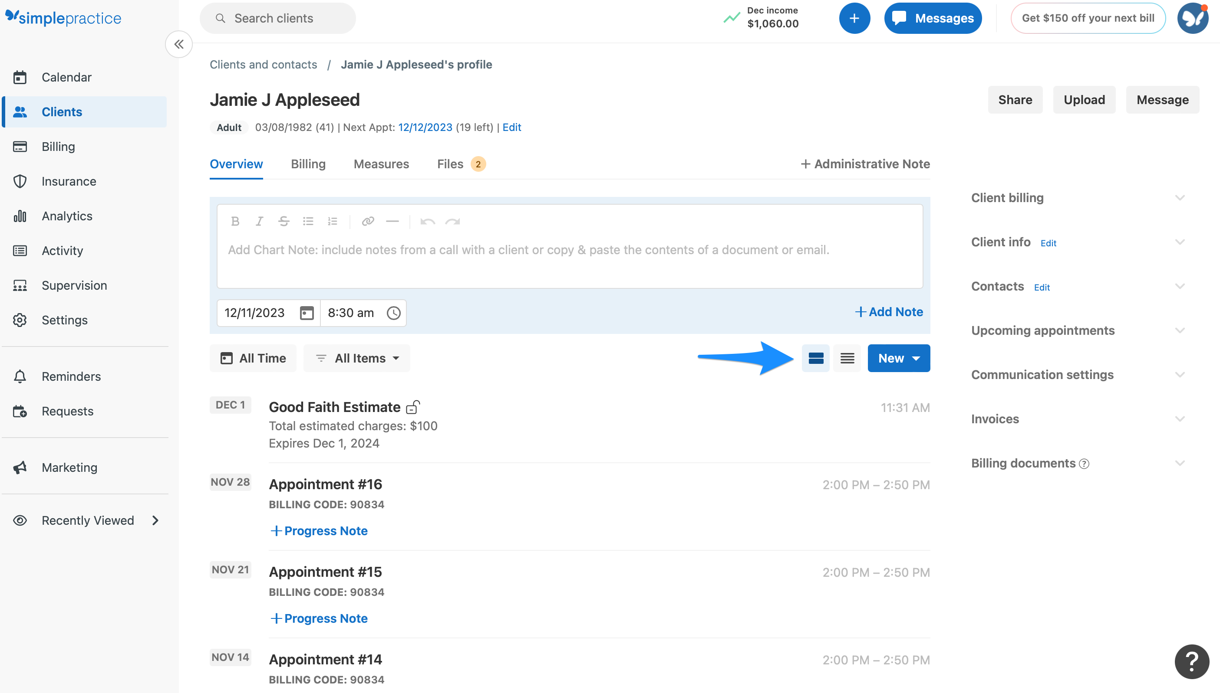
Task: Switch to compact list view toggle
Action: coord(847,358)
